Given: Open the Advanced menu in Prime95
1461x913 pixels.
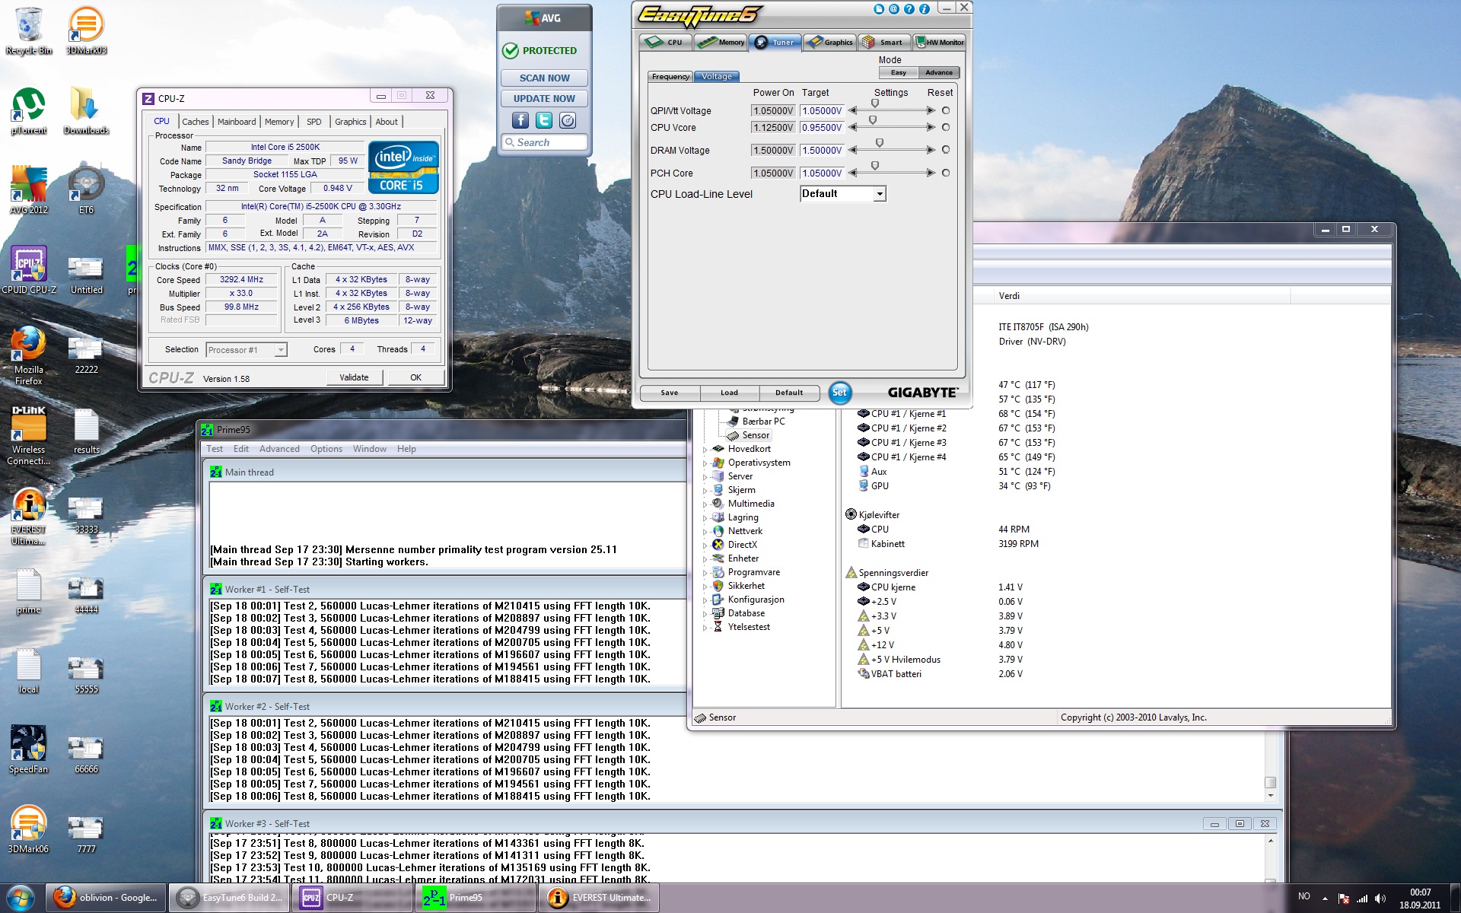Looking at the screenshot, I should click(279, 449).
